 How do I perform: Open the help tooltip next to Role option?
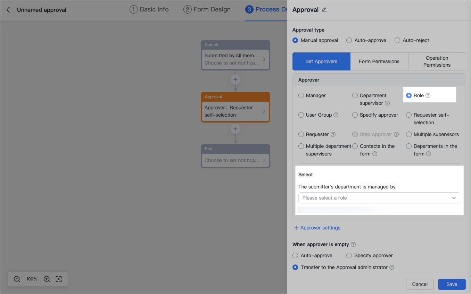pyautogui.click(x=427, y=95)
